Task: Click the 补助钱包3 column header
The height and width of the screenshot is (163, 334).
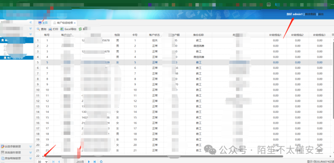Action: coord(319,35)
